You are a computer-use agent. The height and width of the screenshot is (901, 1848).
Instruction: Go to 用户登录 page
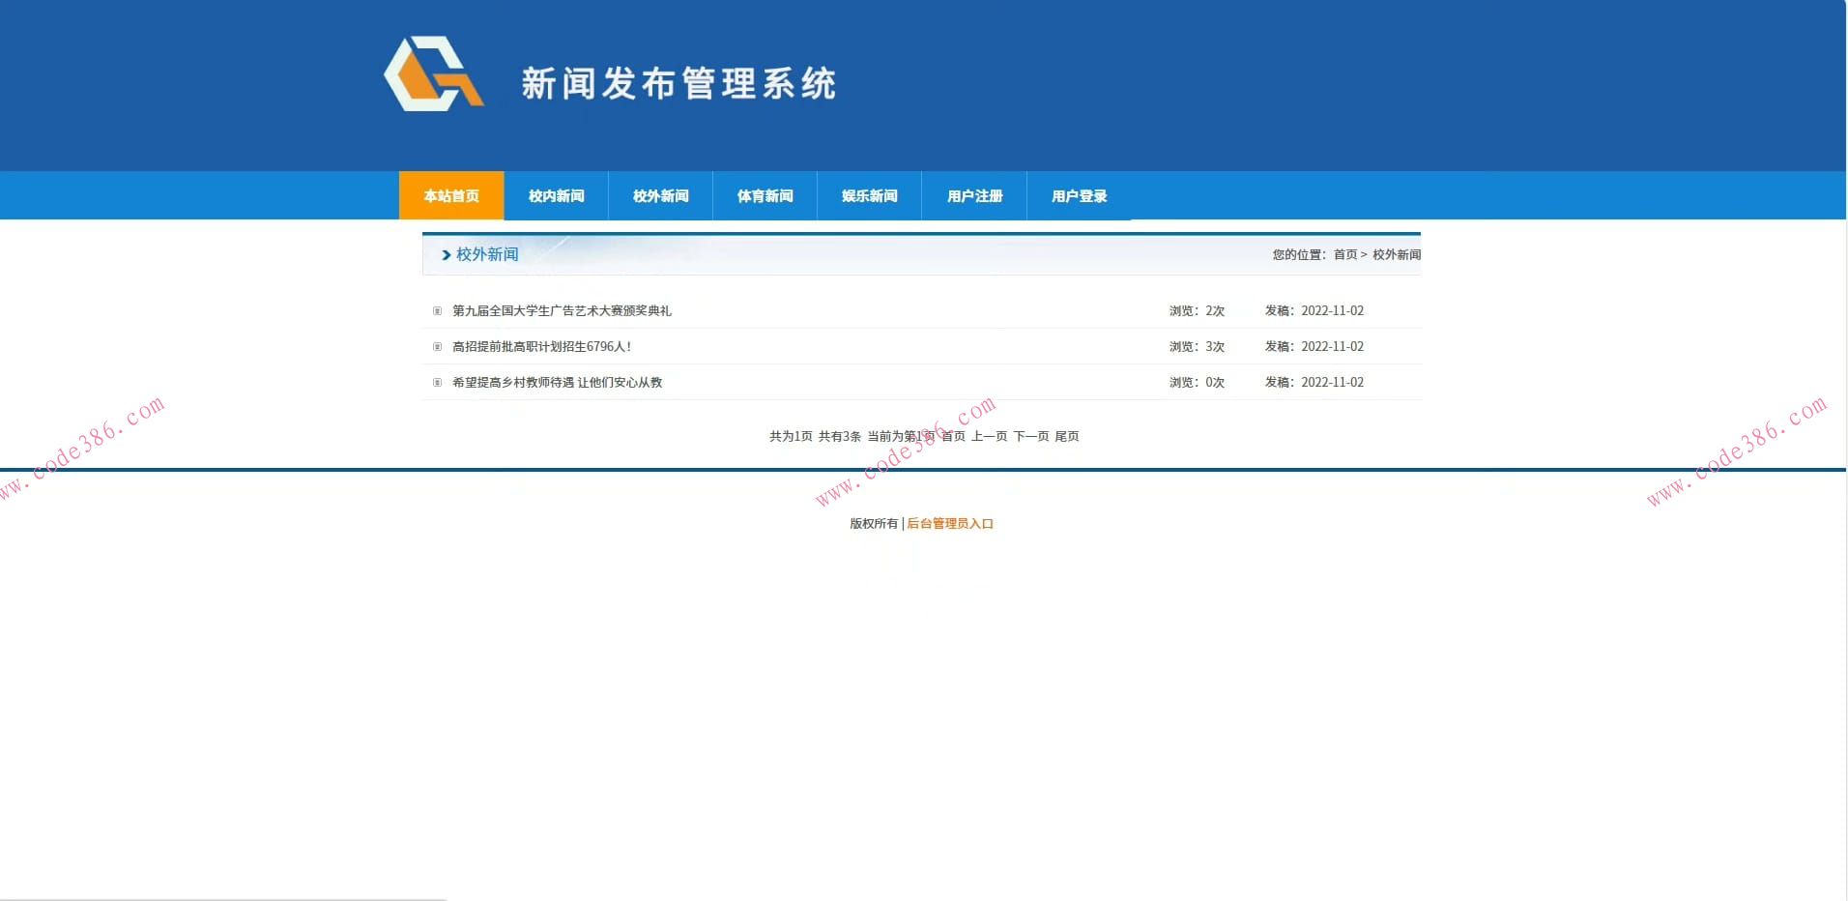[x=1080, y=195]
